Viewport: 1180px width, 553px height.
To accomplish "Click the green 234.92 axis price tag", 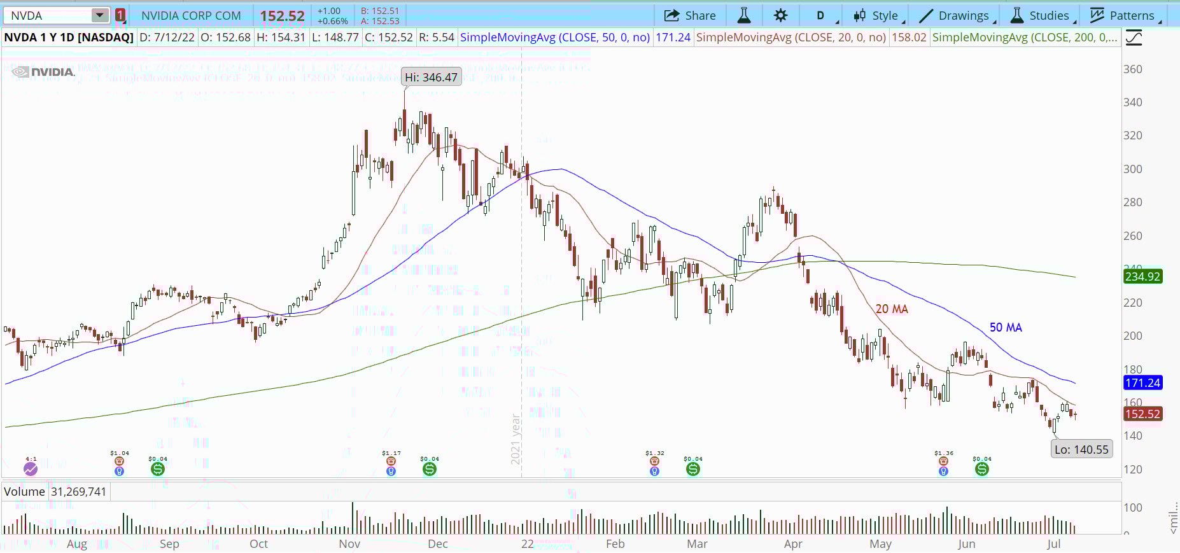I will tap(1143, 276).
